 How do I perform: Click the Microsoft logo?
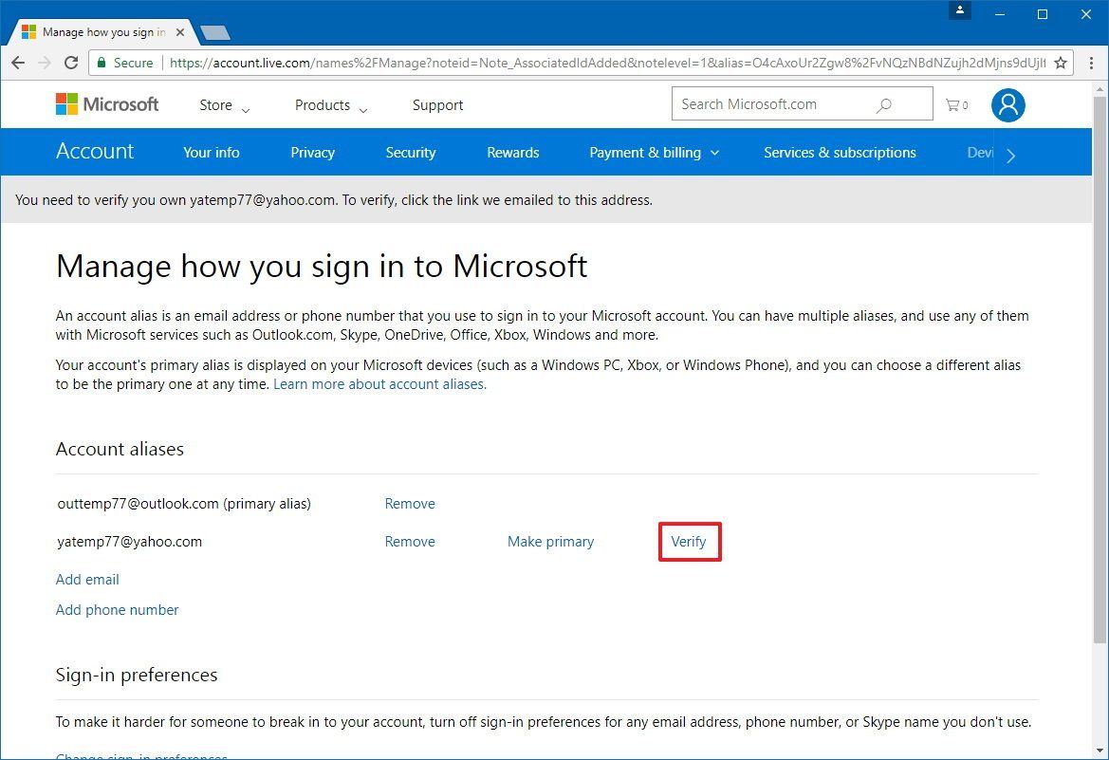[x=107, y=104]
